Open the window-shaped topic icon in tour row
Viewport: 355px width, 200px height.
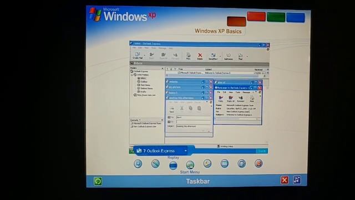click(224, 163)
